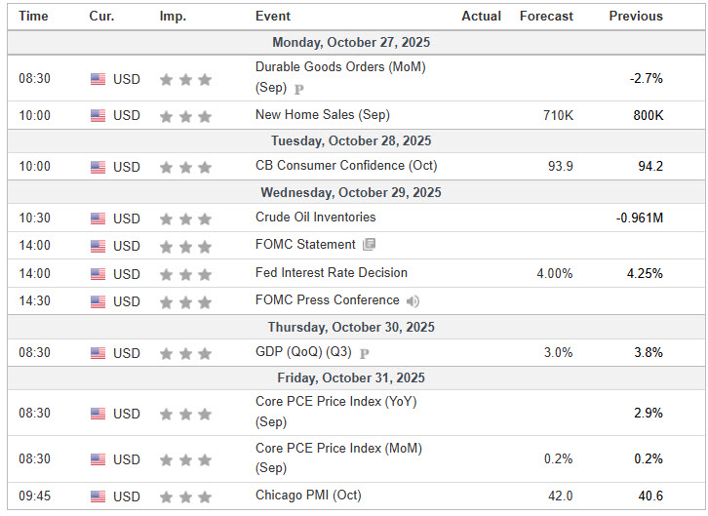
Task: Select the Previous column header
Action: (x=636, y=16)
